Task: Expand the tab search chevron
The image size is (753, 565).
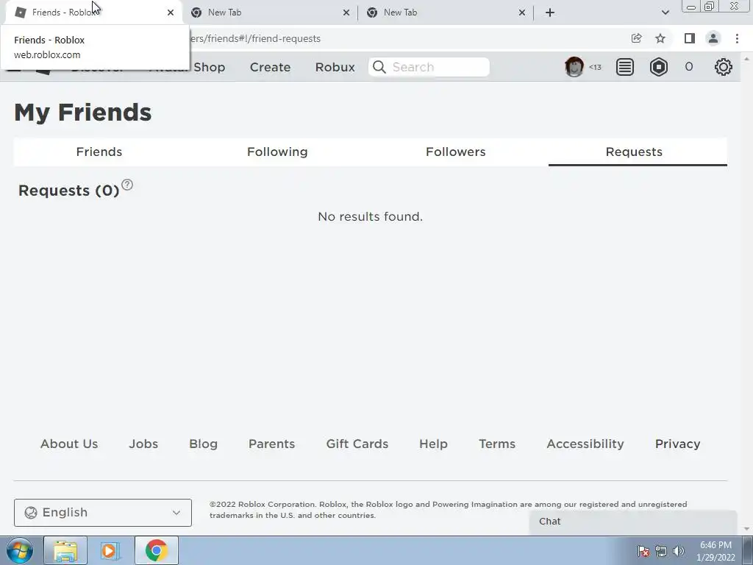Action: click(x=665, y=13)
